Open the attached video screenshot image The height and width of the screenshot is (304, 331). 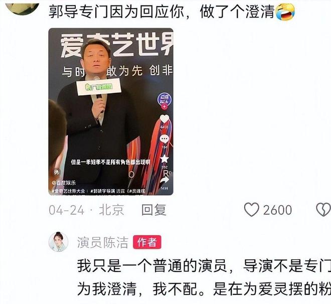111,111
